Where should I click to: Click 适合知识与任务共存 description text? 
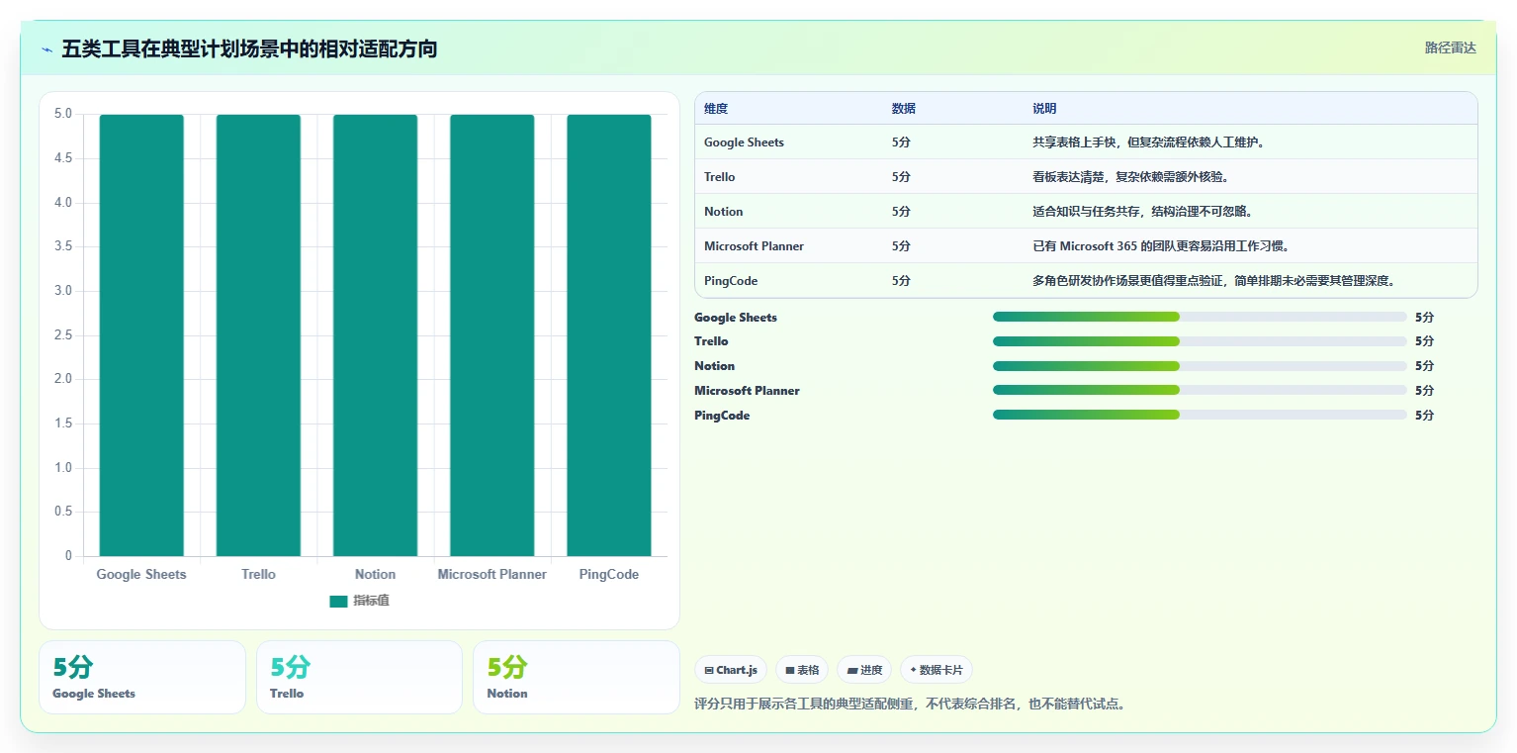(1142, 212)
